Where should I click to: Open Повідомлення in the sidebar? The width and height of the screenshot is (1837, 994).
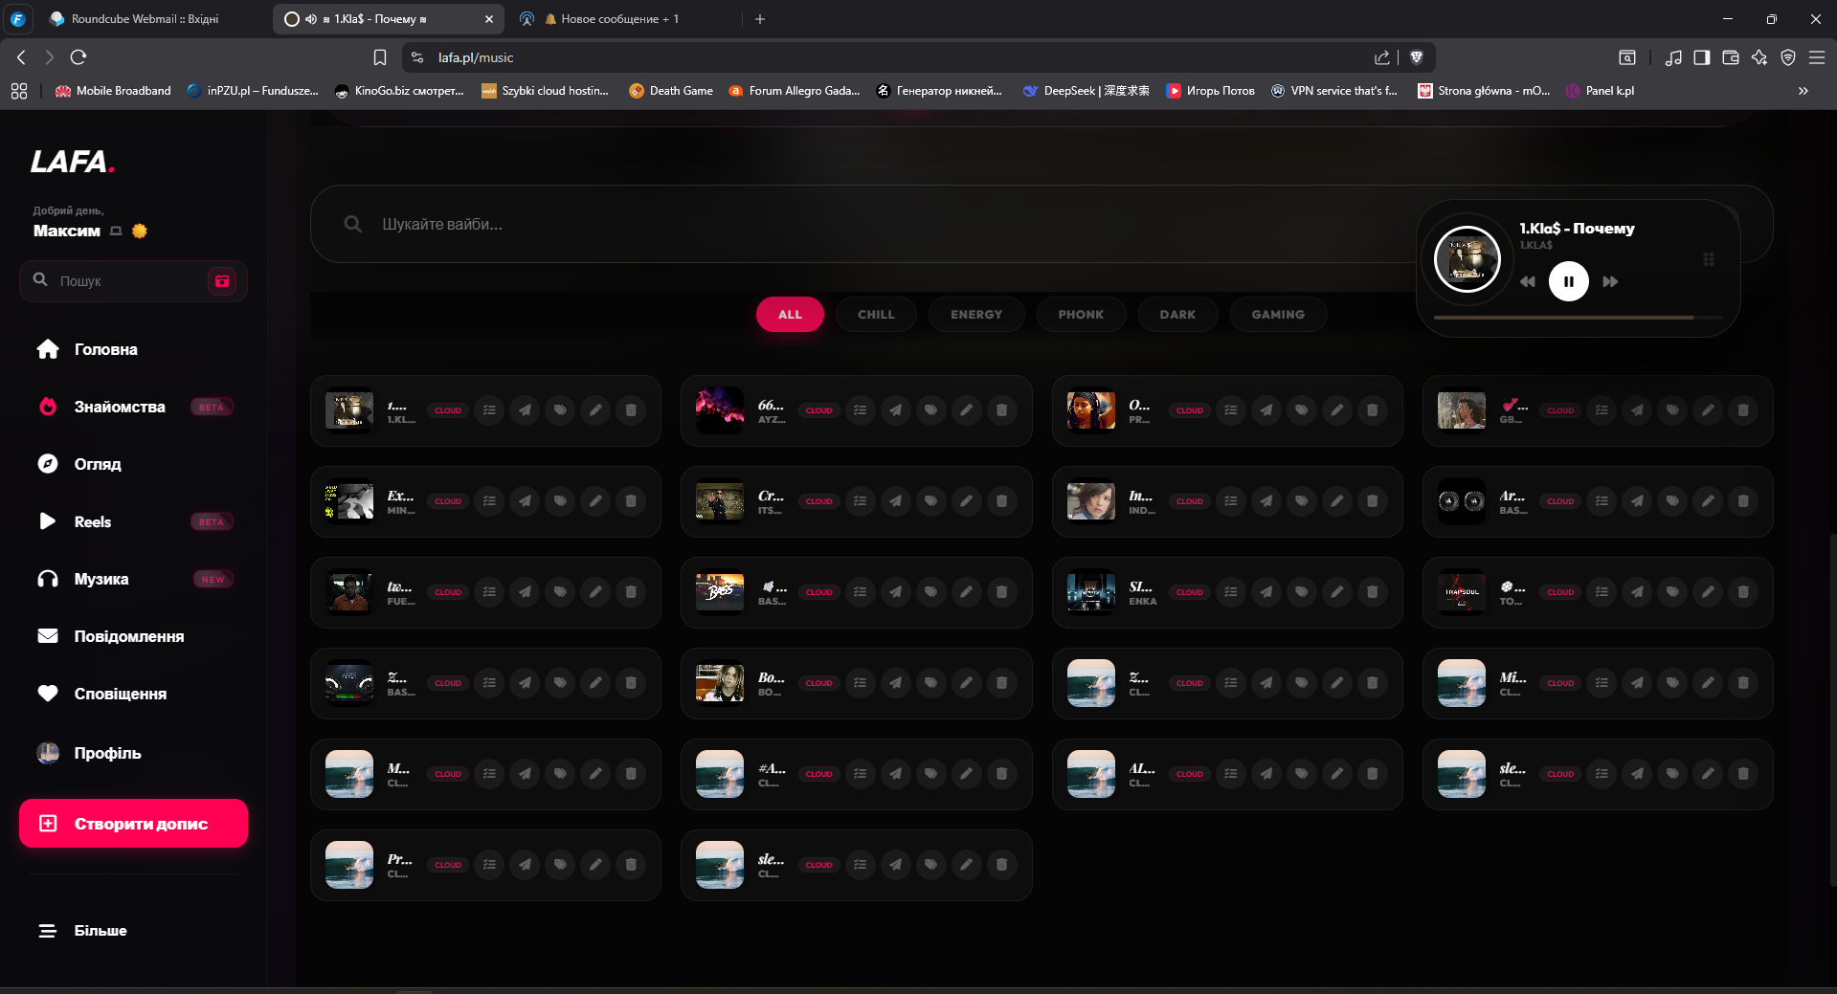click(x=128, y=636)
